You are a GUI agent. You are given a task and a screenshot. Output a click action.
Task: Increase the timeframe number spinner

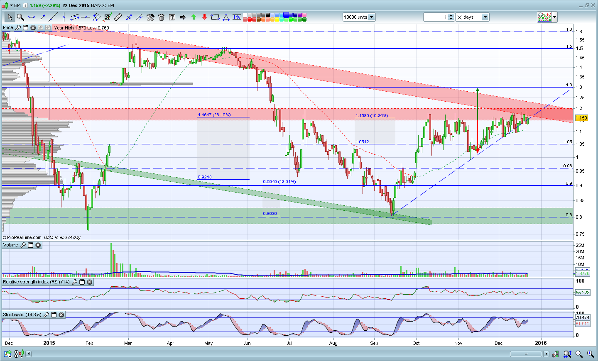tap(451, 15)
